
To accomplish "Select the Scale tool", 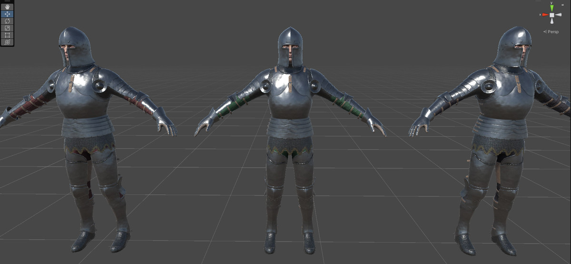I will (x=7, y=28).
